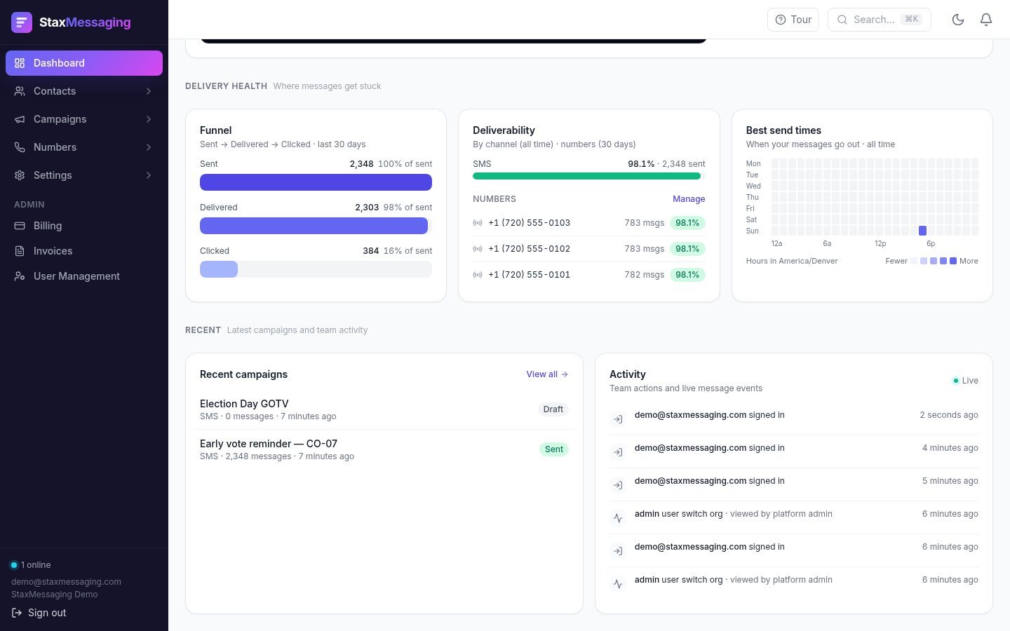
Task: Click the Search input field
Action: click(x=880, y=20)
